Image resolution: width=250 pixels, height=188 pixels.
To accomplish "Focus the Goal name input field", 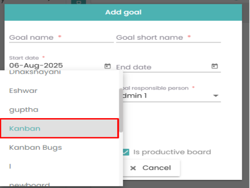I will coord(61,38).
